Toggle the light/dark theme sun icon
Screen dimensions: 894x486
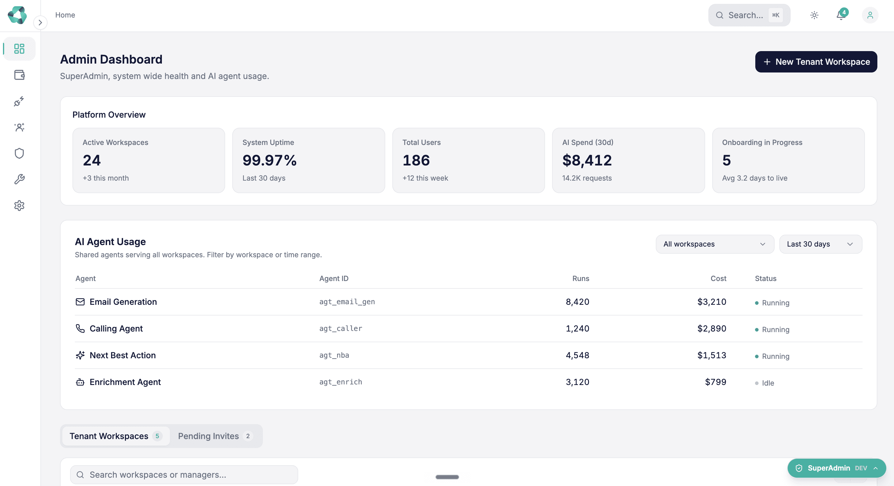(x=814, y=15)
